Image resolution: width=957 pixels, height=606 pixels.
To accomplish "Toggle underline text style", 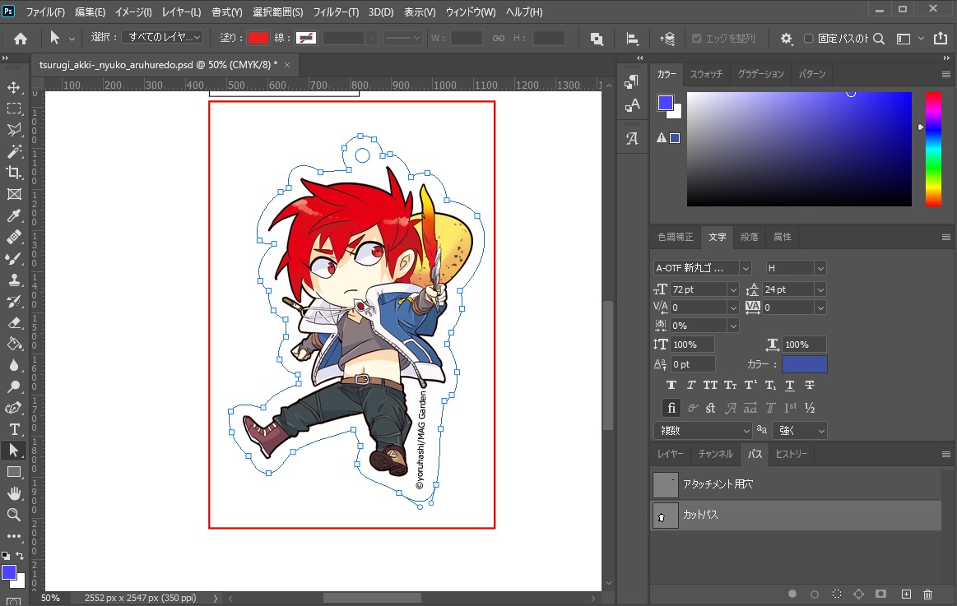I will tap(790, 385).
